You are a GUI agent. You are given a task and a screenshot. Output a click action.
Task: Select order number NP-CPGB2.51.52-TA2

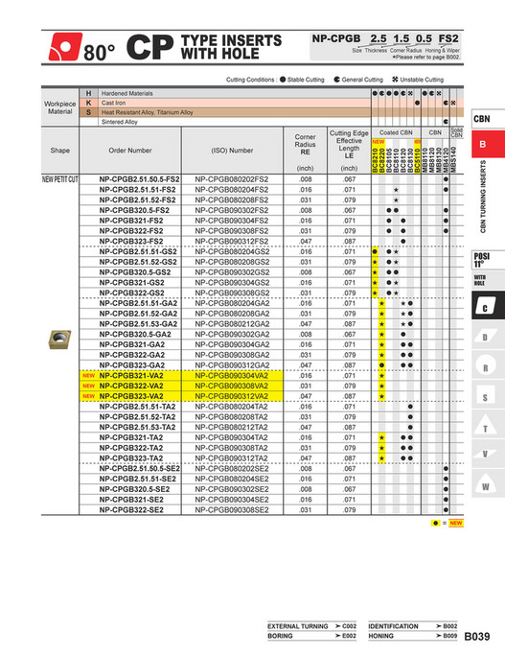(x=138, y=416)
